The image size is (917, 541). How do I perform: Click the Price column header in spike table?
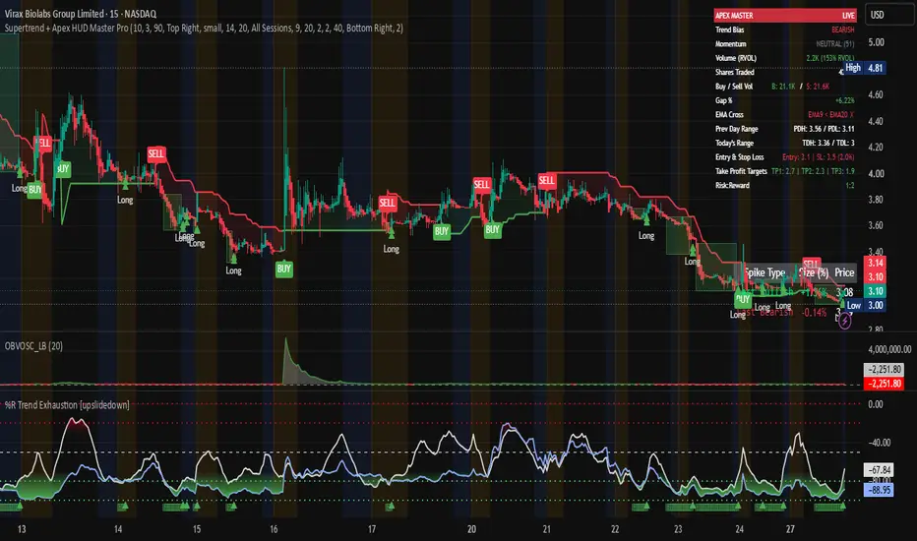click(x=844, y=272)
